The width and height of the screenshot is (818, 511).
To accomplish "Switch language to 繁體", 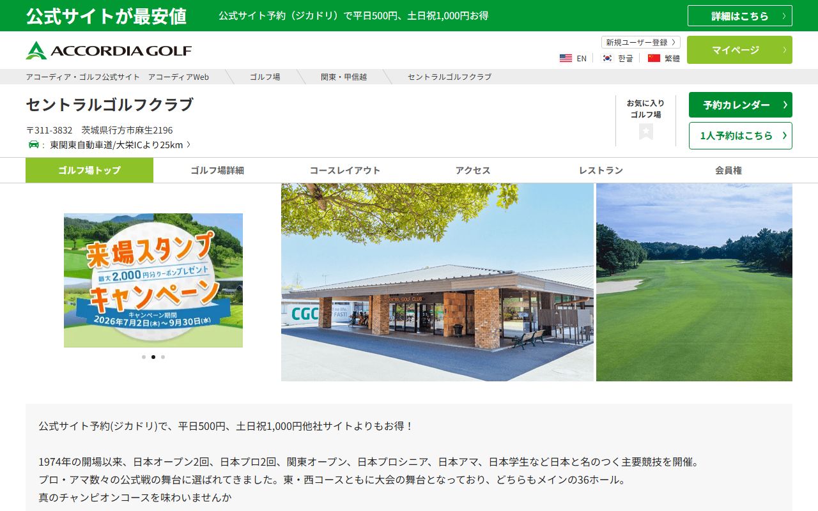I will 672,58.
